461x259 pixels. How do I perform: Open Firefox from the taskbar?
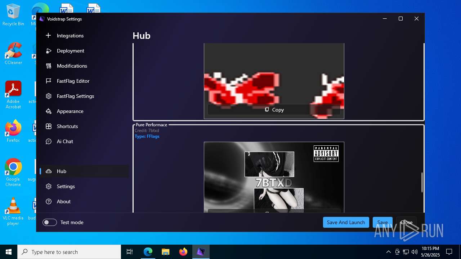tap(183, 252)
